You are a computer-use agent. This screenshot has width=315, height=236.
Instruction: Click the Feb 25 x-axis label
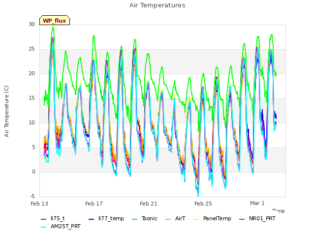pos(203,204)
